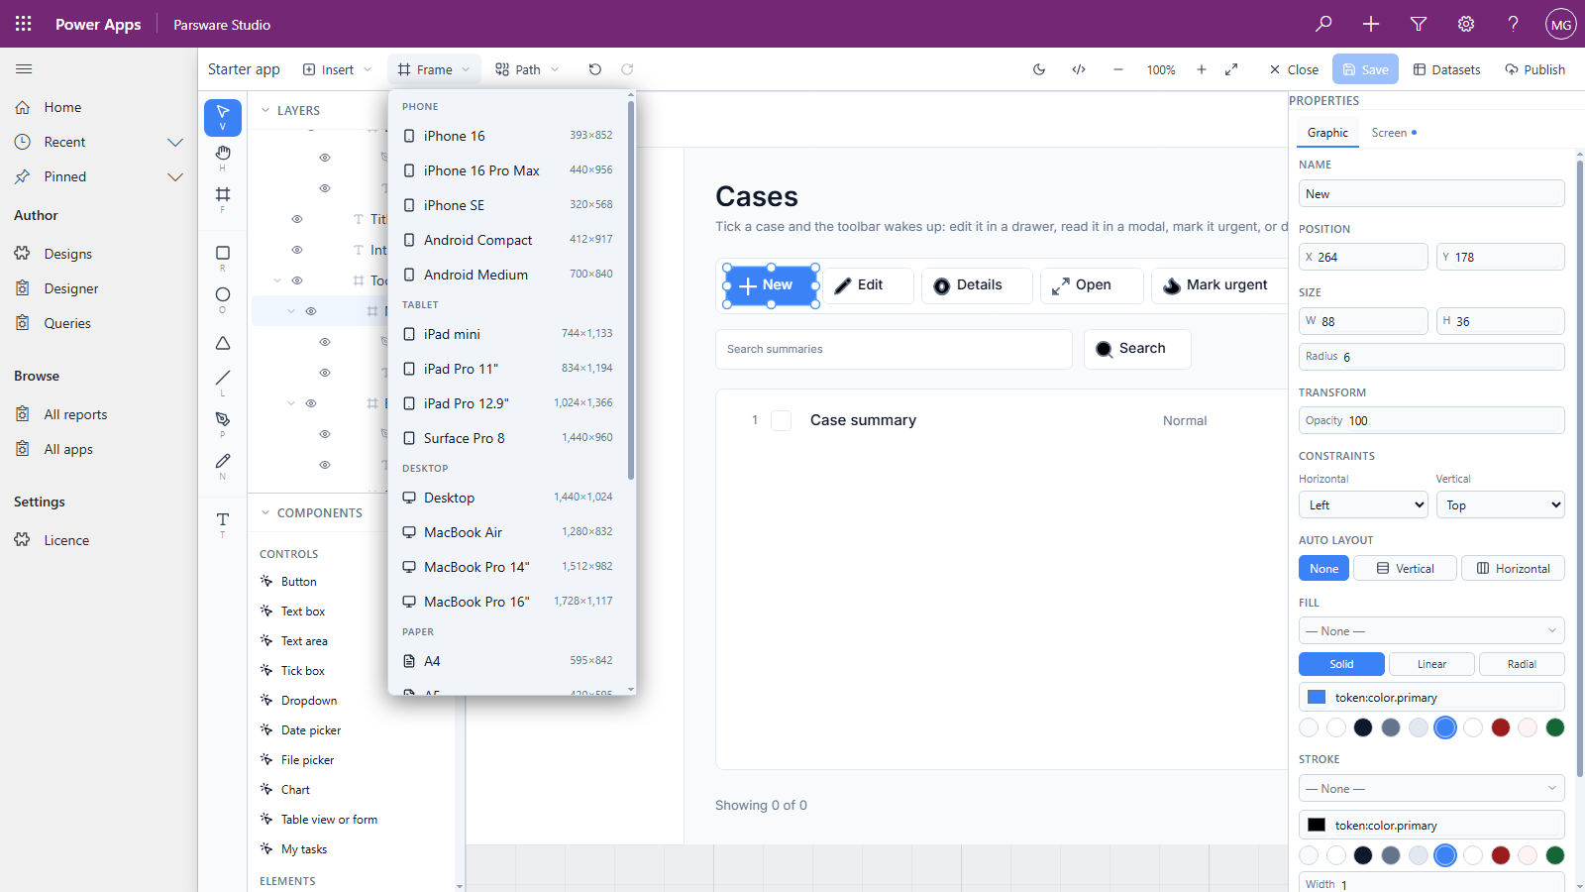Screen dimensions: 1585x892
Task: Open the app launcher waffle icon
Action: click(x=24, y=24)
